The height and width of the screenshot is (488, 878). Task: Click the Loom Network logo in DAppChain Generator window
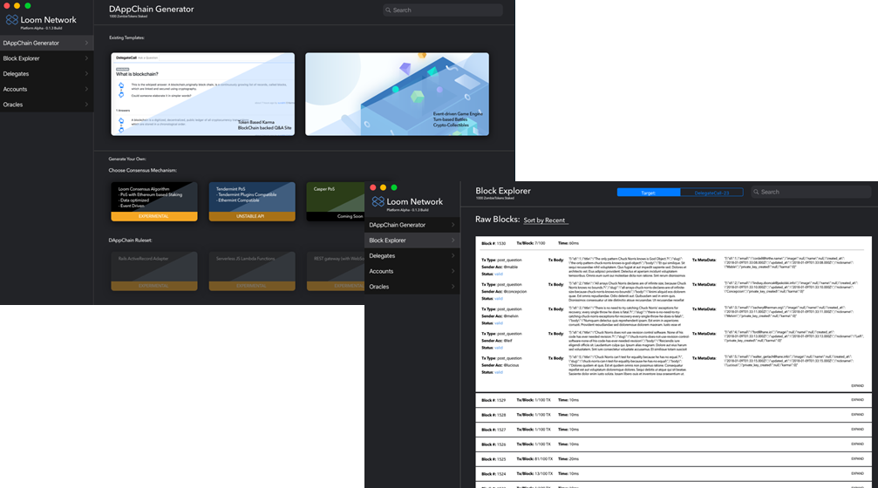11,19
